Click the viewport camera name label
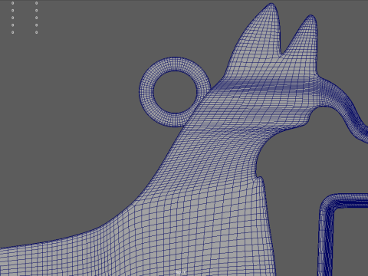368x276 pixels. click(181, 272)
